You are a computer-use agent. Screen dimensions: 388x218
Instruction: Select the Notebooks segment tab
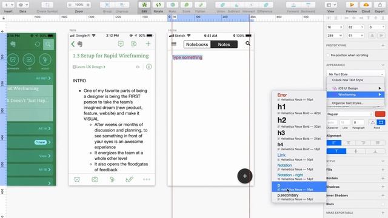point(197,44)
